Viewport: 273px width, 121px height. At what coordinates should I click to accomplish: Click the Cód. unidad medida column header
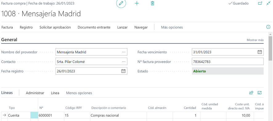[x=210, y=106]
